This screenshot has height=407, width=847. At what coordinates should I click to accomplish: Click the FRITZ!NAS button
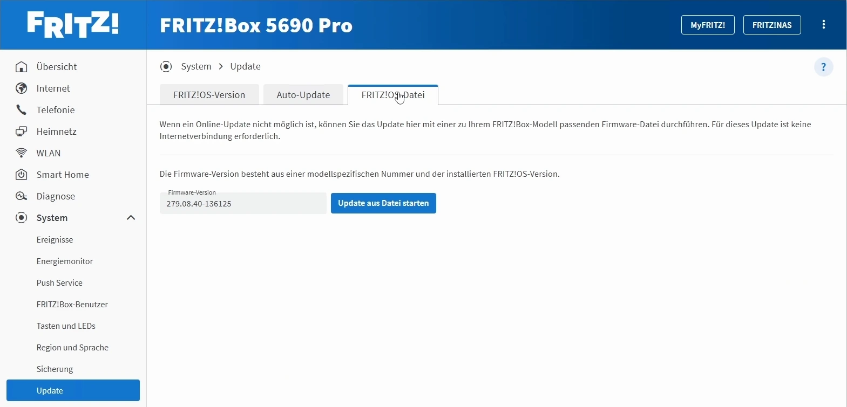tap(772, 25)
